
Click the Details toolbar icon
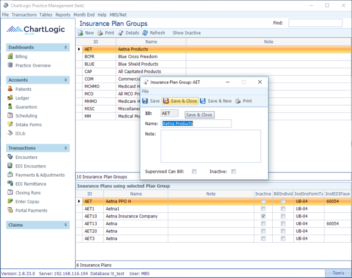(121, 33)
